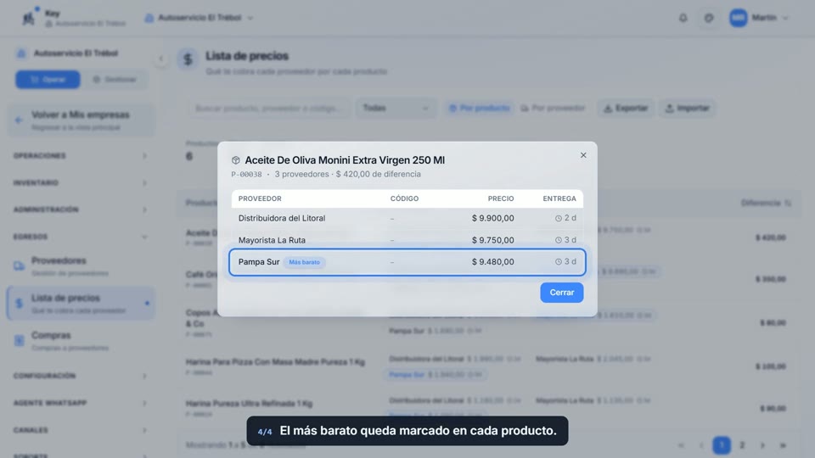This screenshot has width=815, height=458.
Task: Select Distribuidora del Litoral row
Action: tap(407, 218)
